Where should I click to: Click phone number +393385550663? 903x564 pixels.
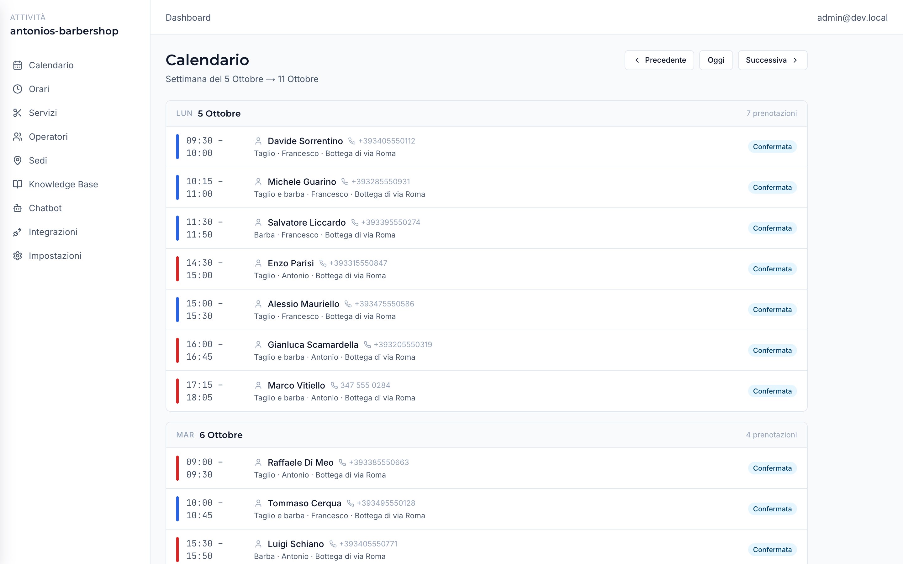[379, 462]
